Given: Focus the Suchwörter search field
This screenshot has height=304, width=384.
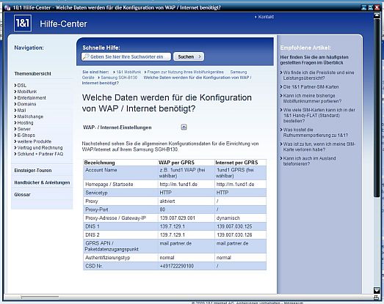Looking at the screenshot, I should click(x=126, y=56).
